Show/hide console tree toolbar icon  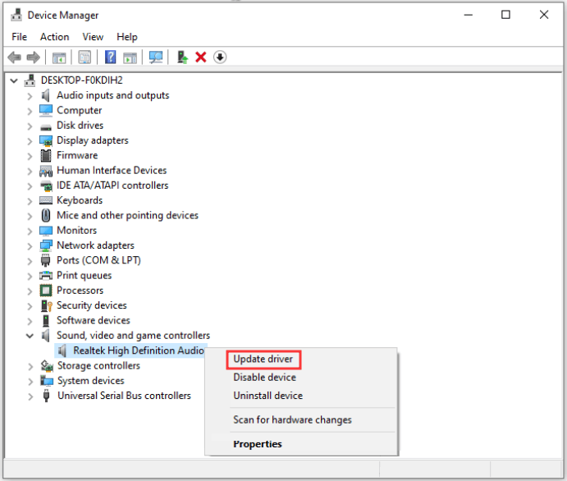pyautogui.click(x=59, y=57)
